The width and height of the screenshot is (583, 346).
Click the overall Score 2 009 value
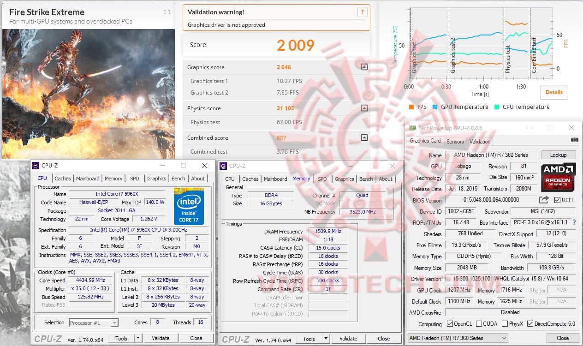296,45
